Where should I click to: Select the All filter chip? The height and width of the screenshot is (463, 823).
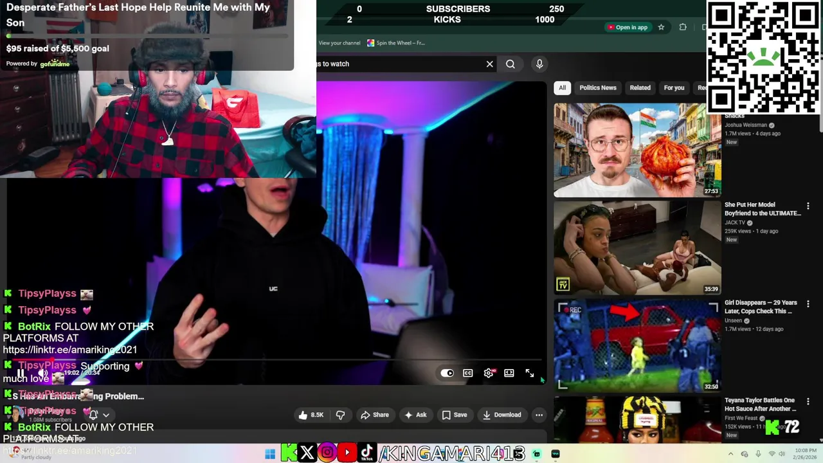click(562, 87)
